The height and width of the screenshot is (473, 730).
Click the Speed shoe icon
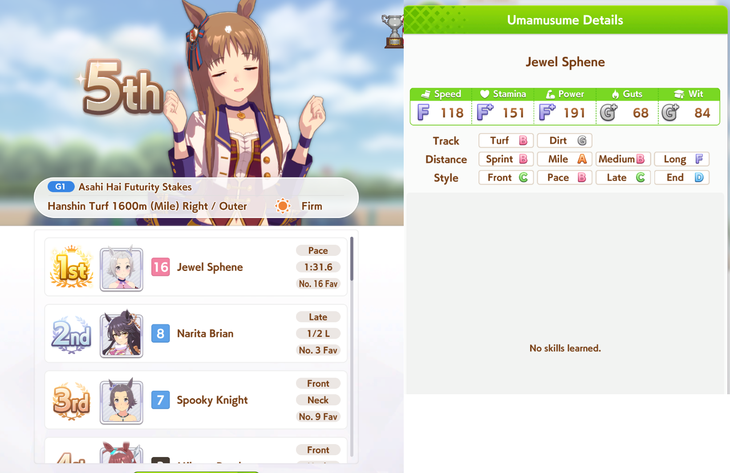pyautogui.click(x=426, y=94)
